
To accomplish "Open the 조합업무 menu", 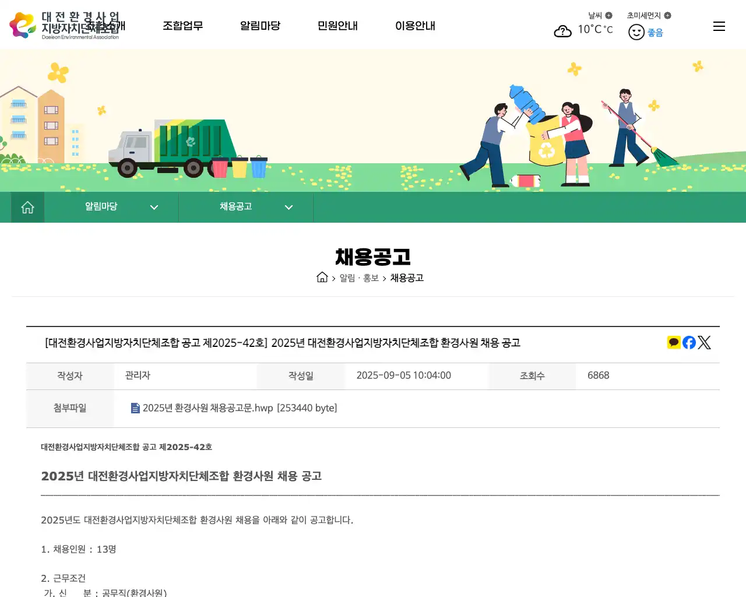I will coord(183,26).
